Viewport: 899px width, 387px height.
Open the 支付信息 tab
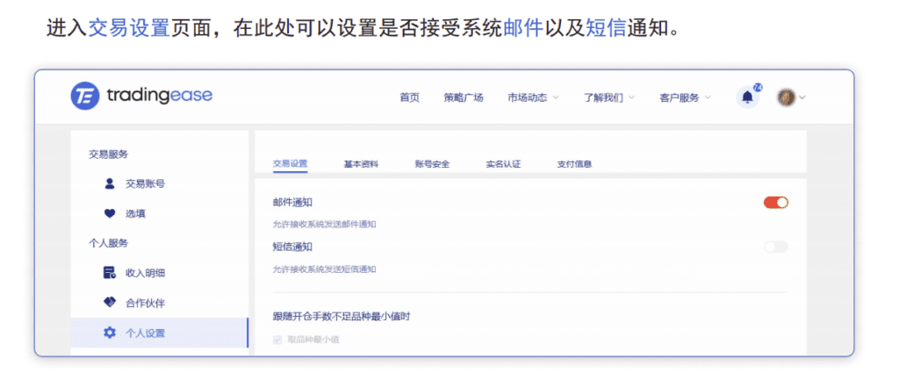(574, 163)
